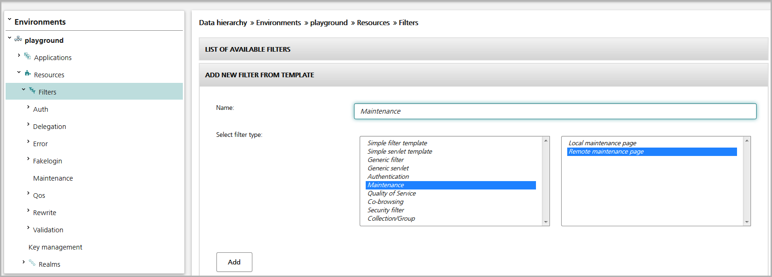Click the Name input field

click(555, 111)
